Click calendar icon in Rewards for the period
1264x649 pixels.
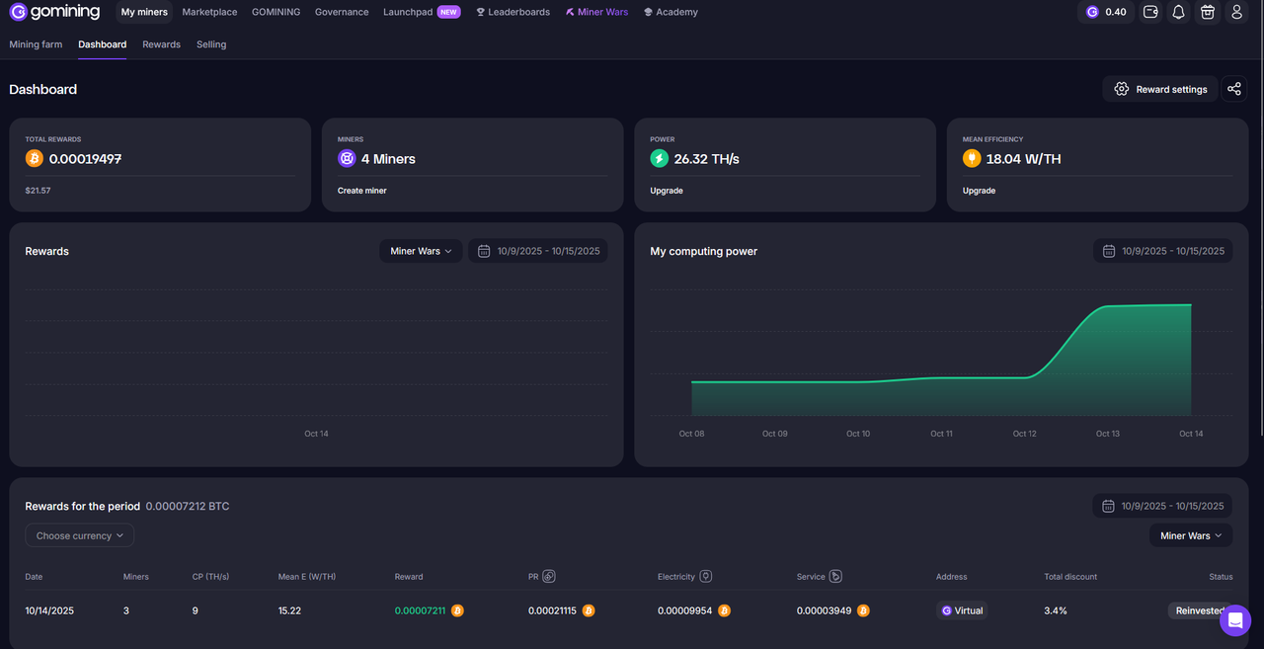(x=1108, y=506)
